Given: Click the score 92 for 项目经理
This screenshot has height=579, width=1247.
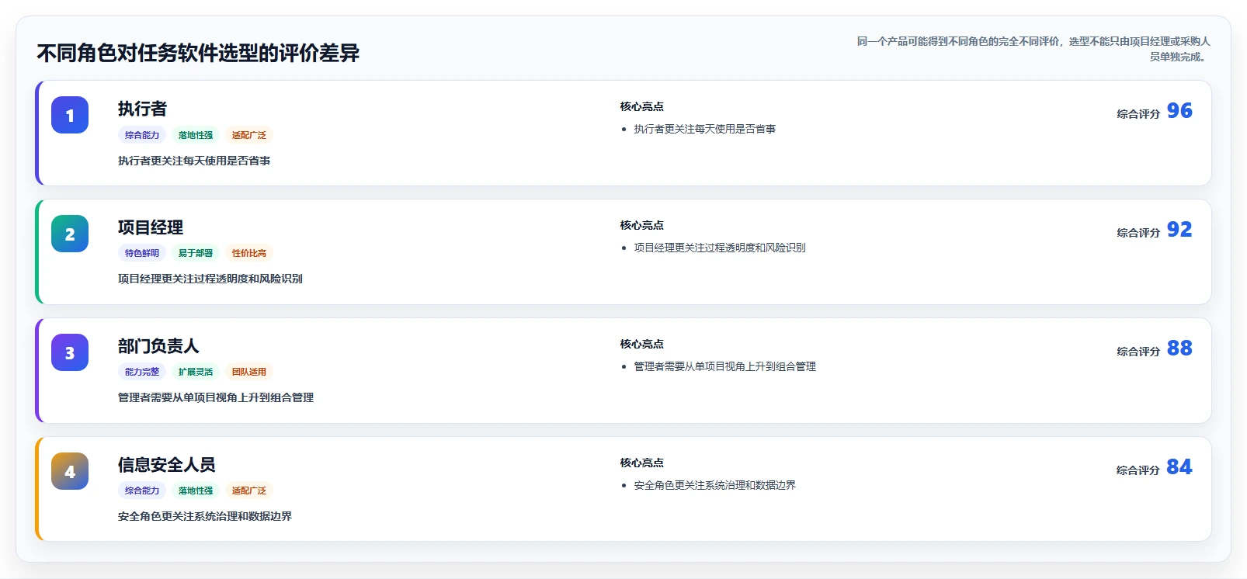Looking at the screenshot, I should tap(1179, 230).
